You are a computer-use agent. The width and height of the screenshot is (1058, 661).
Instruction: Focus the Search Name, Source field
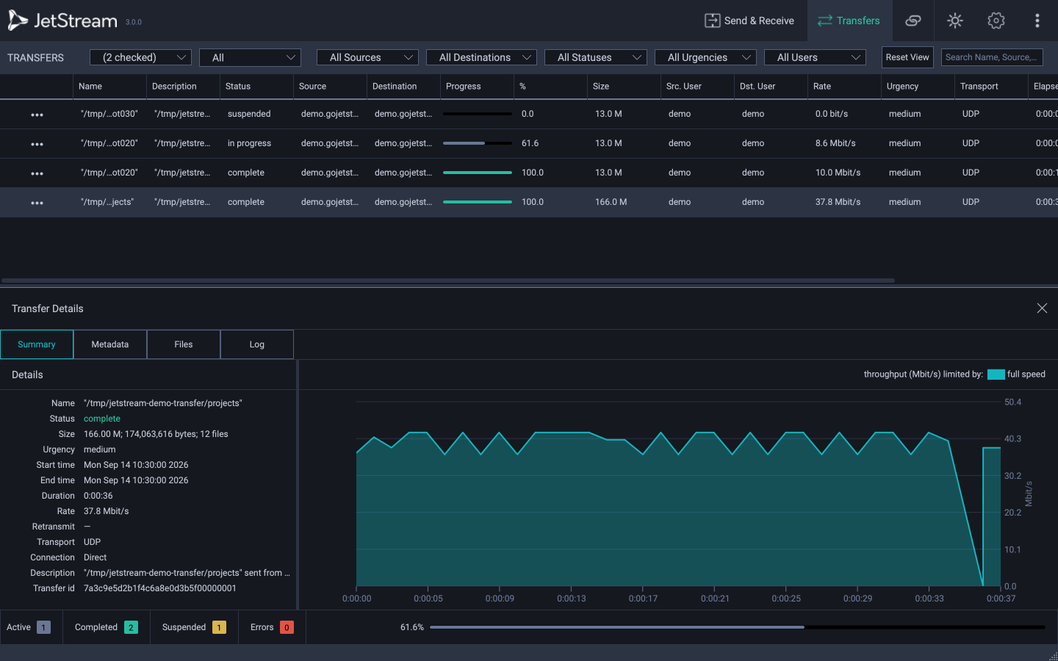coord(992,57)
